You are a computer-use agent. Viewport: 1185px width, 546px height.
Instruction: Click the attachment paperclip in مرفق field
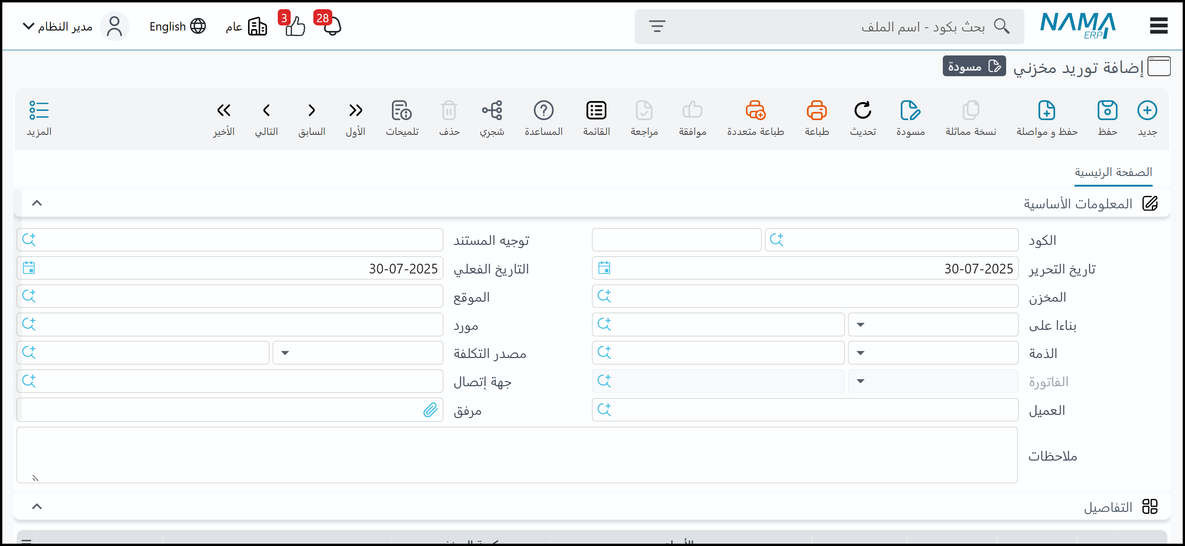pos(430,410)
